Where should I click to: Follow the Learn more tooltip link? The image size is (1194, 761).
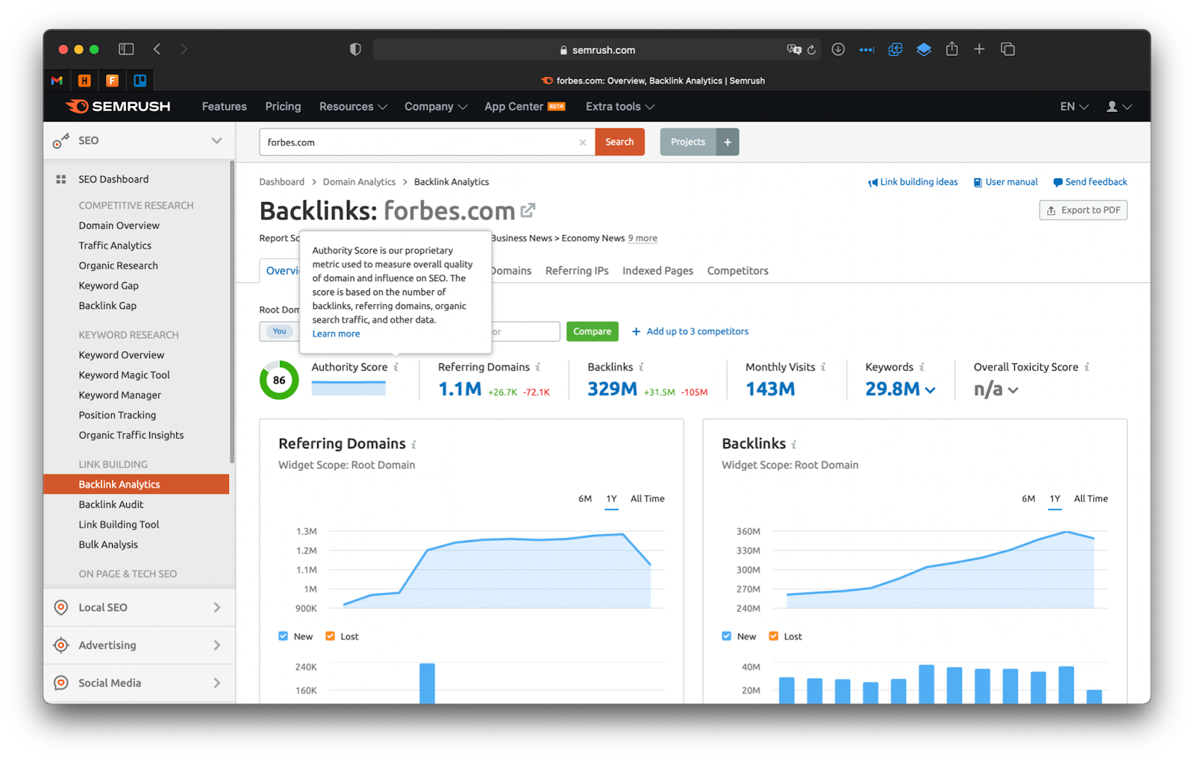tap(336, 334)
